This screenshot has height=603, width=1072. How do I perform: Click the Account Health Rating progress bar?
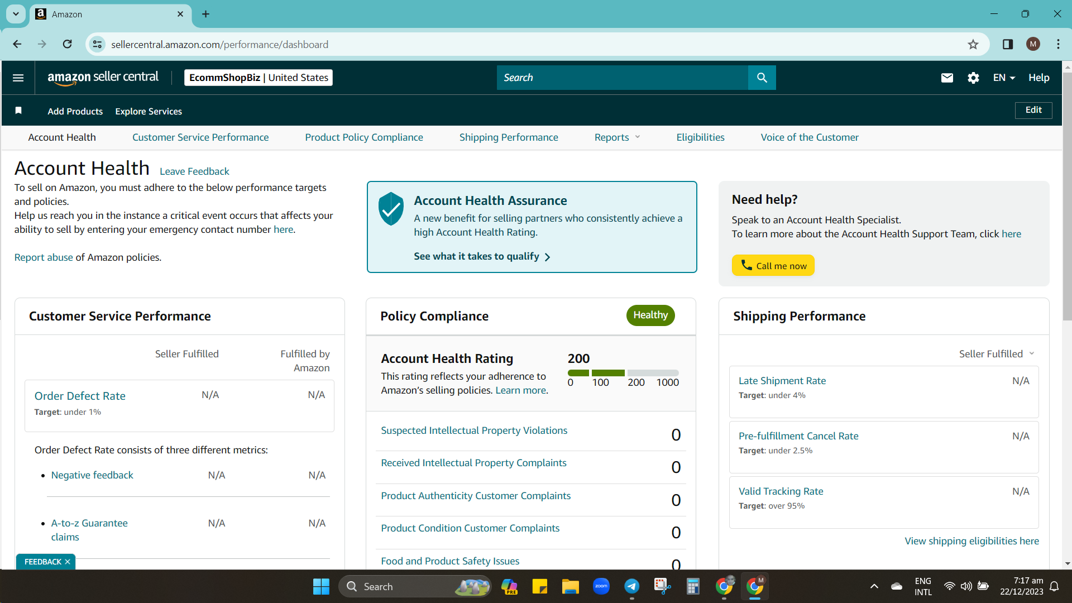(x=623, y=372)
